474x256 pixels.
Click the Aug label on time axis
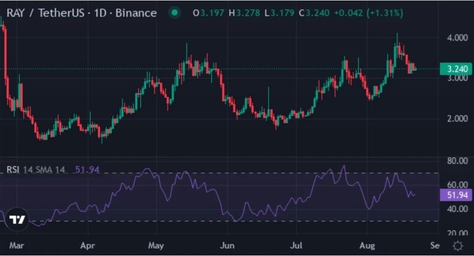367,245
